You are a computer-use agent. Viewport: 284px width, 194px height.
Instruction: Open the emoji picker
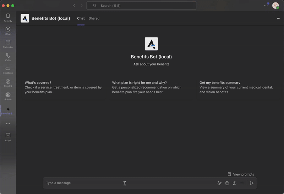tap(227, 183)
